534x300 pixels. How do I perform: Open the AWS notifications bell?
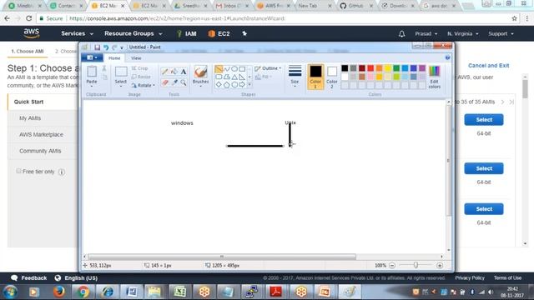(x=401, y=33)
